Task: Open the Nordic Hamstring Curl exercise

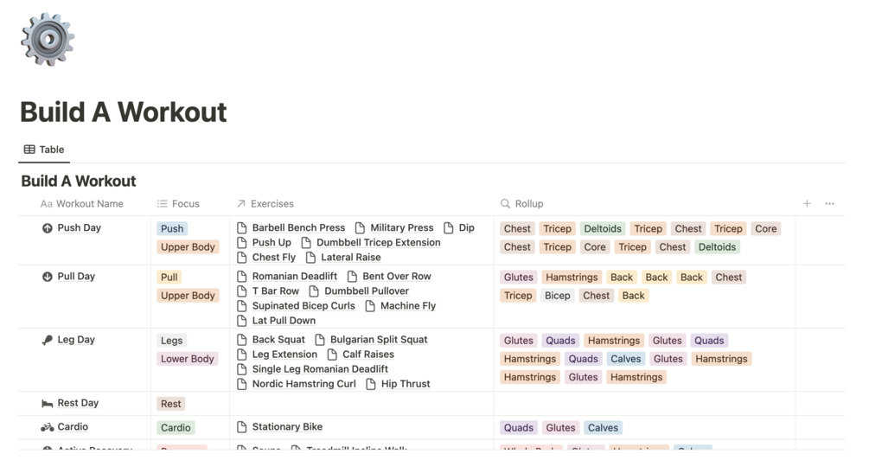Action: click(x=304, y=384)
